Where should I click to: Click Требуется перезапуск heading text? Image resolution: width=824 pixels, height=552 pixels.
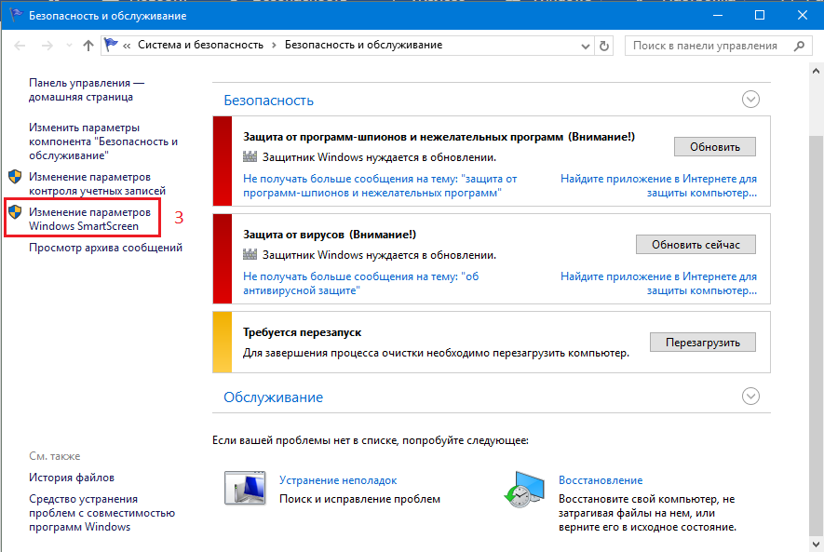(x=303, y=332)
